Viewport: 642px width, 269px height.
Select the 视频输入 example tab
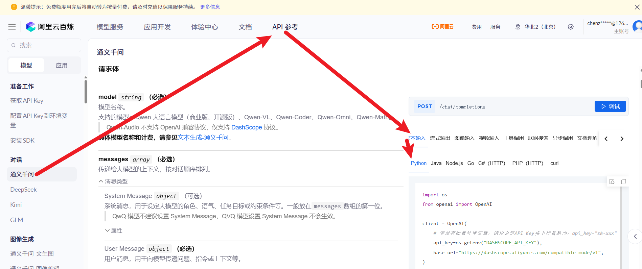click(489, 138)
